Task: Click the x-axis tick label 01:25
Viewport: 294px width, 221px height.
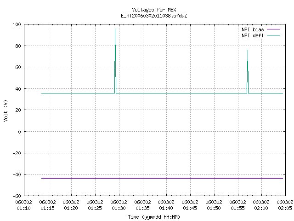Action: tap(95, 208)
